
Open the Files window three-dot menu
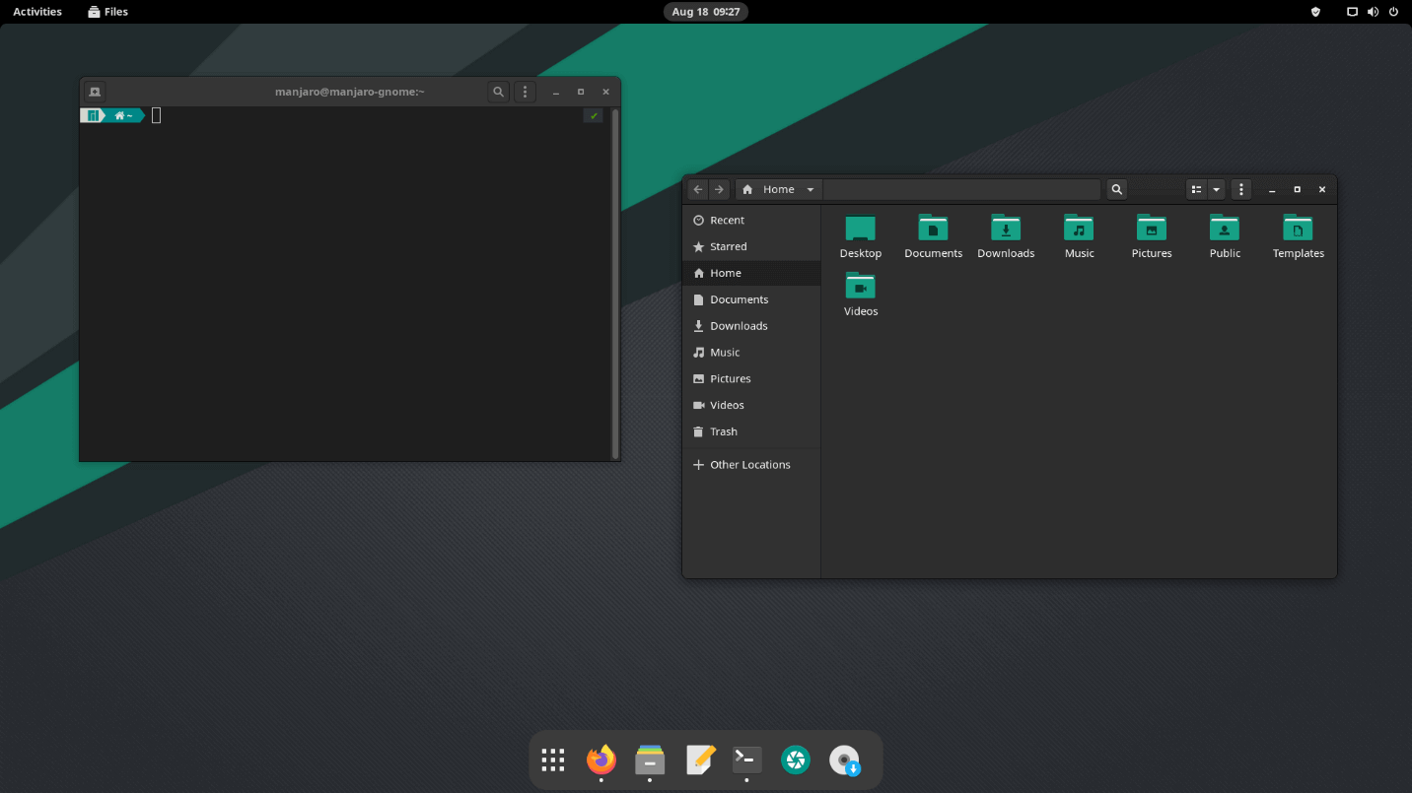pyautogui.click(x=1241, y=189)
